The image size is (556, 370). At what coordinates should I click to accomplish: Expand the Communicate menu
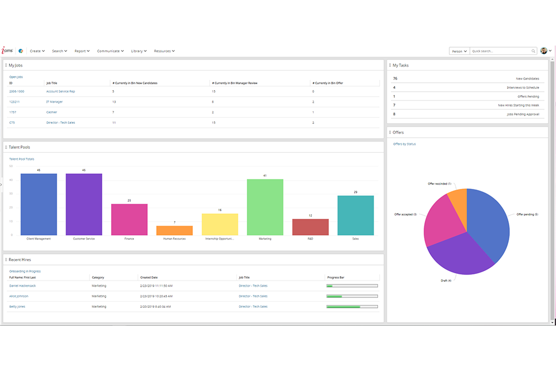[x=111, y=51]
